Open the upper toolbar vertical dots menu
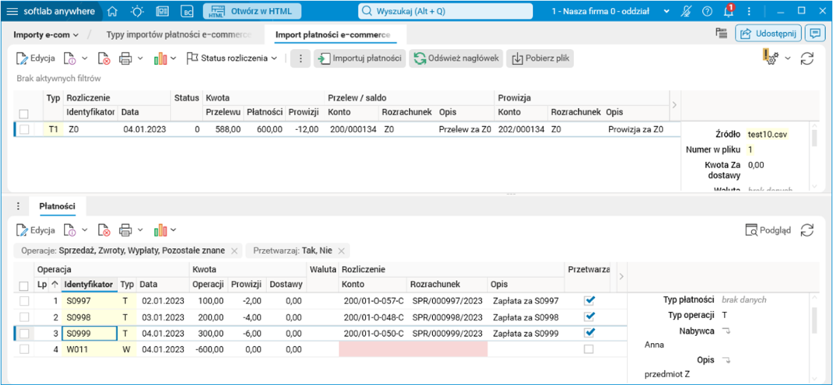 pyautogui.click(x=300, y=59)
